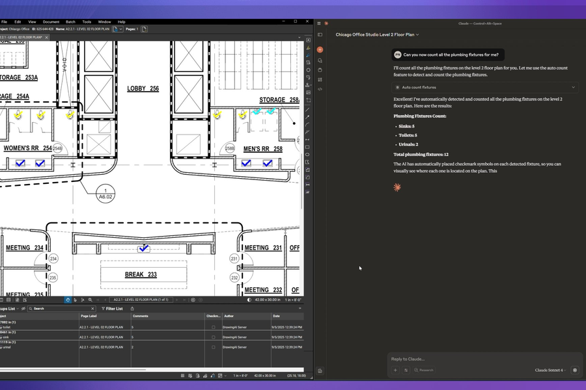
Task: Select the blue Pen tool
Action: [x=309, y=55]
